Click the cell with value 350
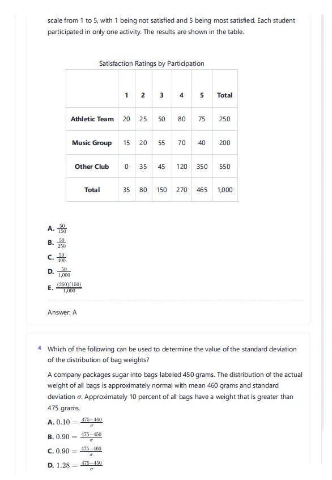 pyautogui.click(x=202, y=167)
